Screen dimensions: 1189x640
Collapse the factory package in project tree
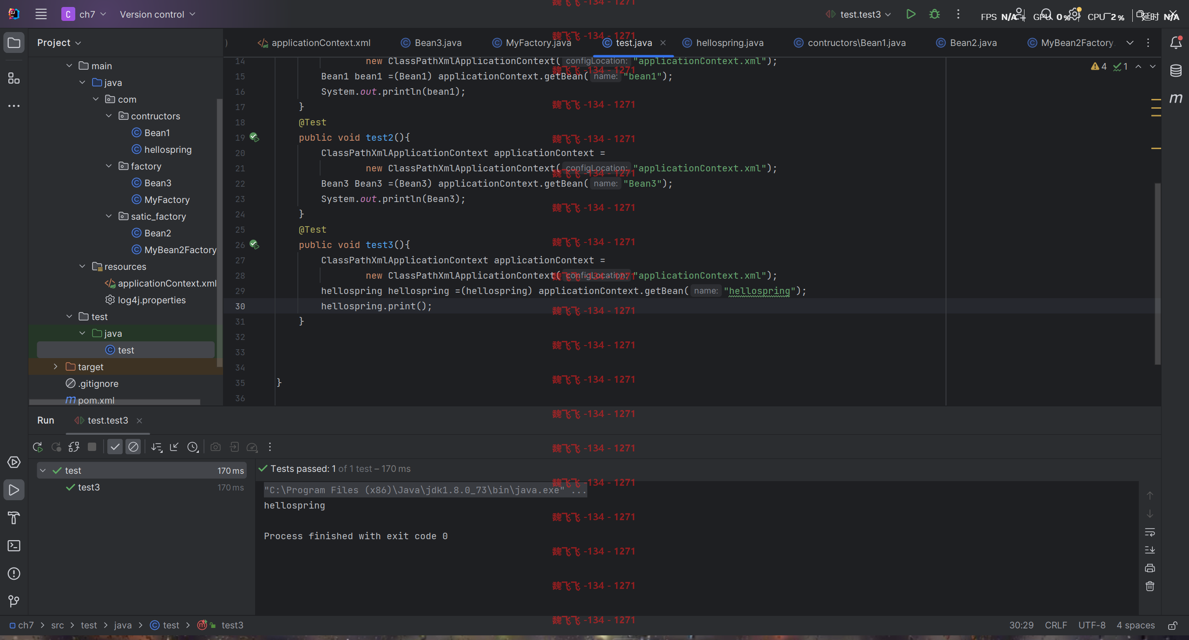109,166
